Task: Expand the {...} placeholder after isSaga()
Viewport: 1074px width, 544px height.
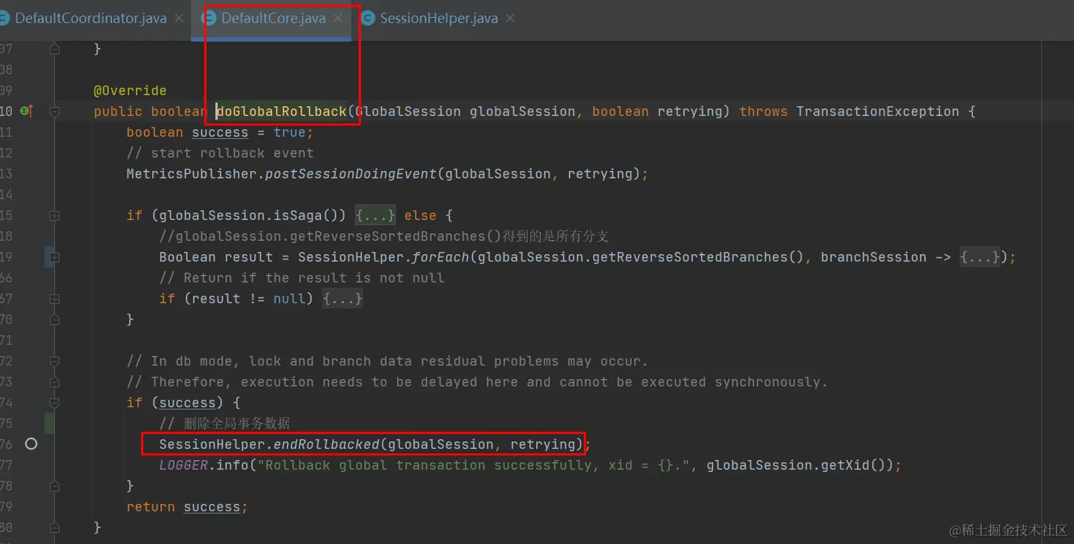Action: pyautogui.click(x=376, y=216)
